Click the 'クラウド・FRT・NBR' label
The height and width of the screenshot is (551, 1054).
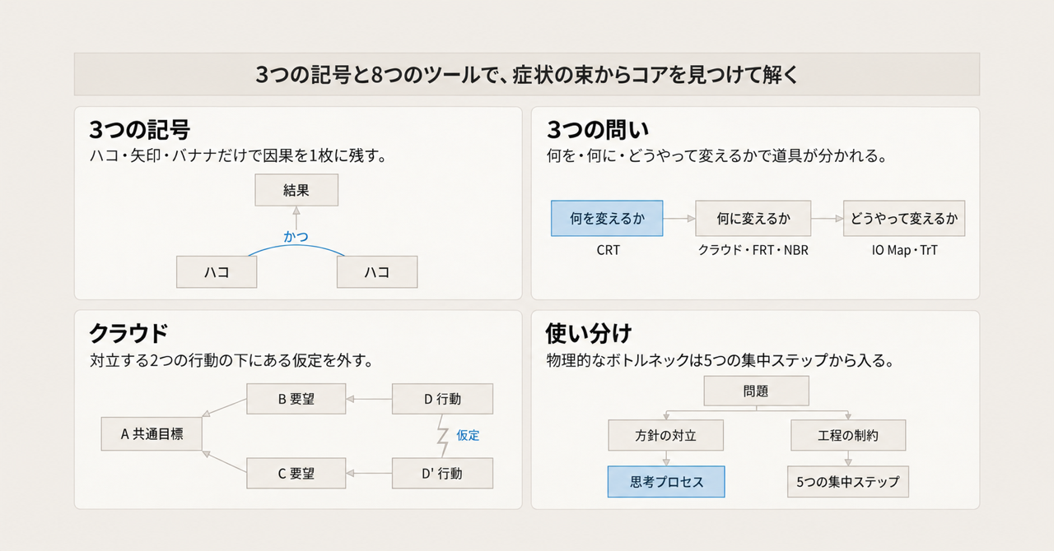coord(753,250)
